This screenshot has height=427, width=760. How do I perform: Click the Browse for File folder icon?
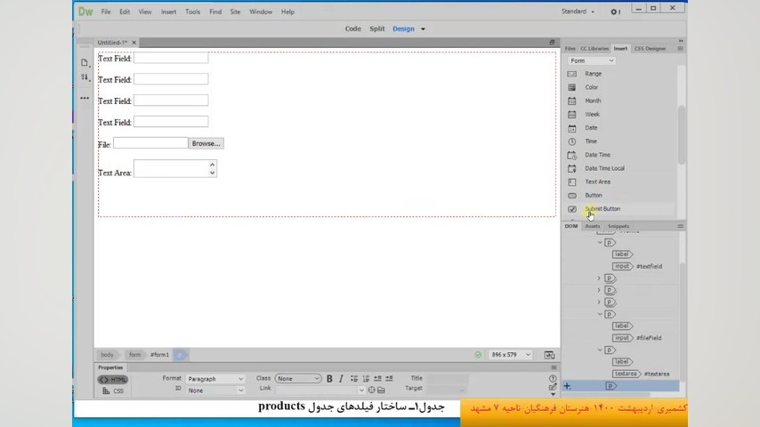[382, 391]
